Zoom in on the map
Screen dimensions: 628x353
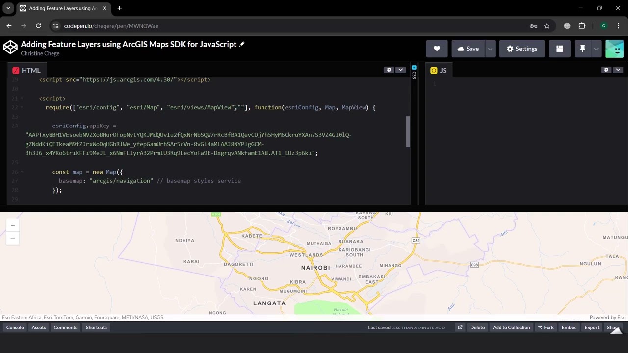[x=13, y=226]
